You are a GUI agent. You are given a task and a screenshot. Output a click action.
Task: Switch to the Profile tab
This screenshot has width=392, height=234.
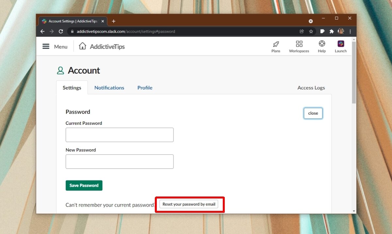click(145, 88)
